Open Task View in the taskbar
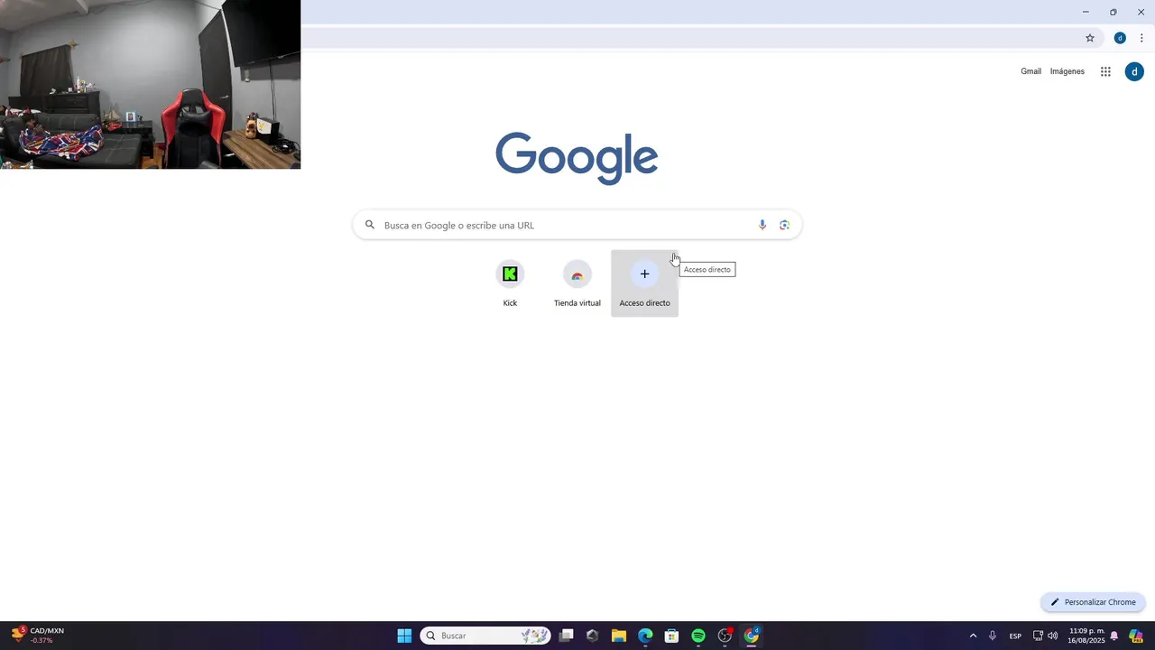The height and width of the screenshot is (650, 1155). [x=567, y=636]
